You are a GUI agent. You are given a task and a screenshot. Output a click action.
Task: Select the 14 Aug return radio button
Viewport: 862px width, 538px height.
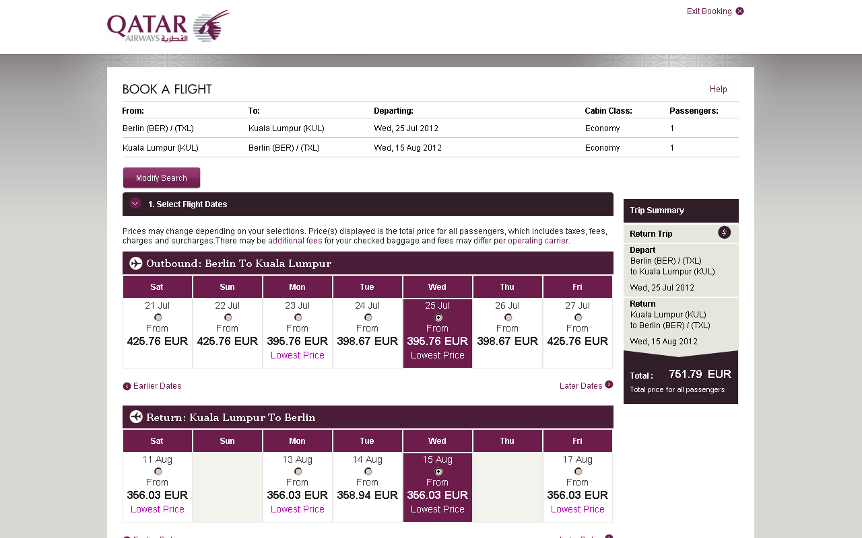point(368,471)
